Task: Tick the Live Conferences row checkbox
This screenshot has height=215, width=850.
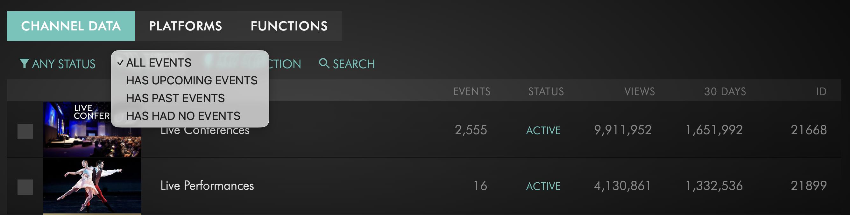Action: pyautogui.click(x=25, y=131)
